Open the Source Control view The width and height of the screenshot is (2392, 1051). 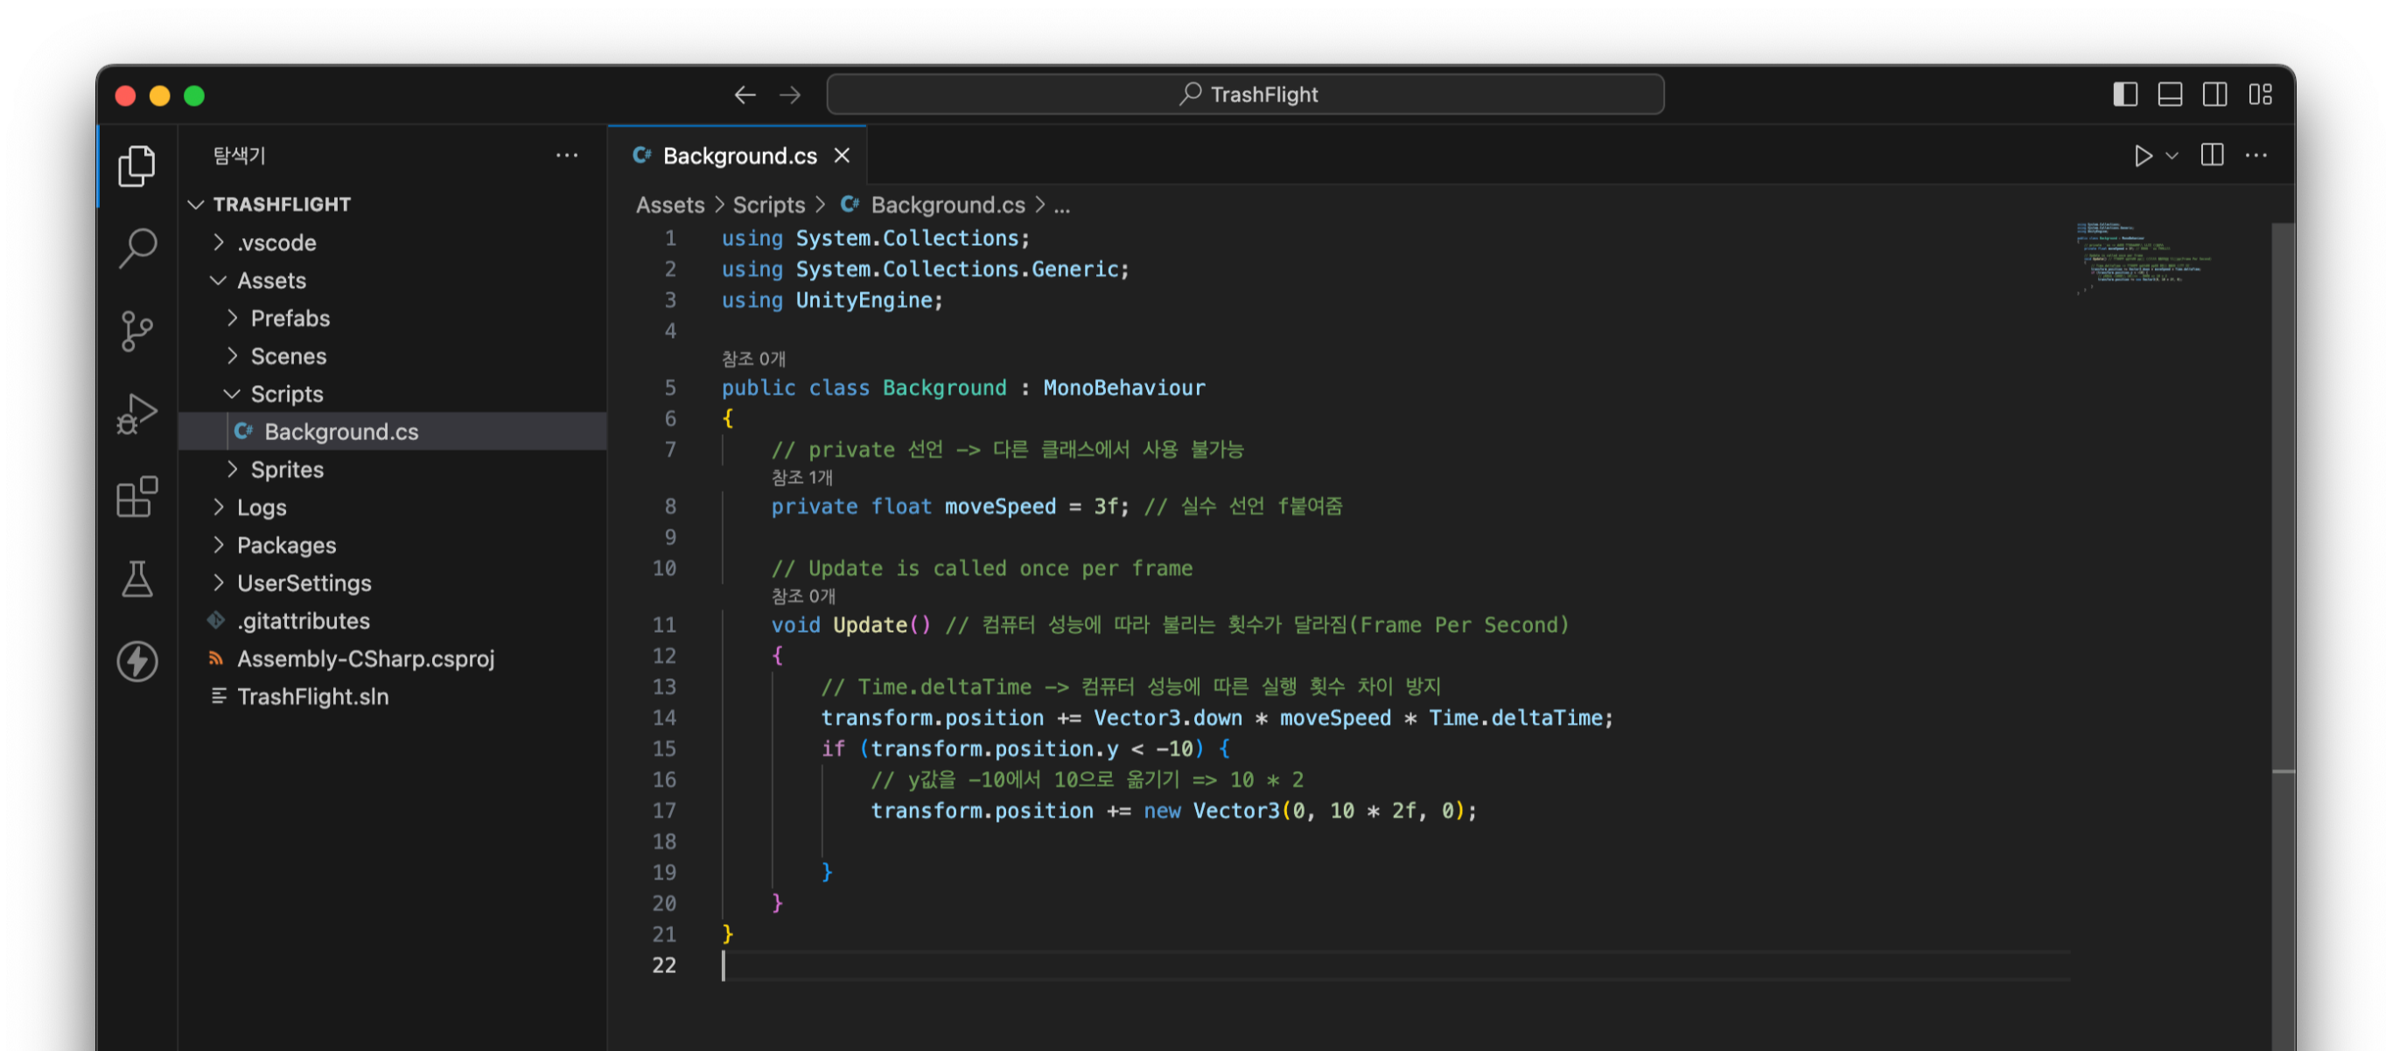pyautogui.click(x=137, y=331)
